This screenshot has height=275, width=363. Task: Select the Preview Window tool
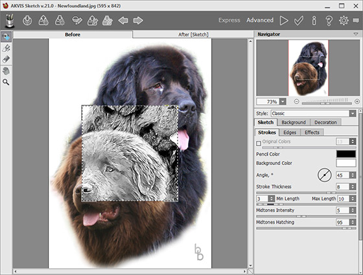tap(6, 37)
